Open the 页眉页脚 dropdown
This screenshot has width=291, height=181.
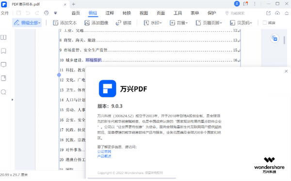tap(209, 23)
